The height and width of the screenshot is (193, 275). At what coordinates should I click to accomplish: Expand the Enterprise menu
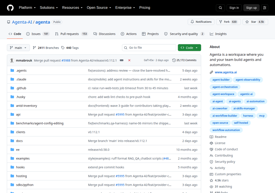tap(125, 8)
